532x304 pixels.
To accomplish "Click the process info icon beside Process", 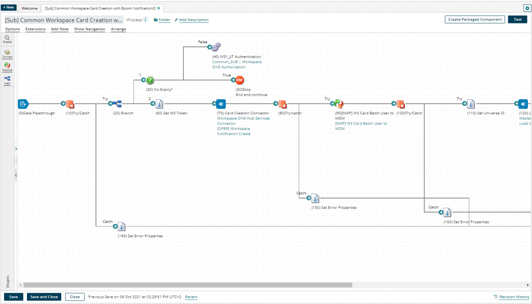I will (x=145, y=20).
